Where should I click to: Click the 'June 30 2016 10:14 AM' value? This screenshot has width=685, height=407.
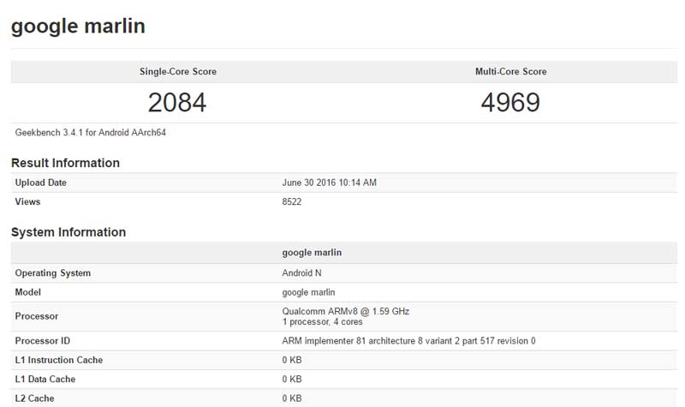329,183
